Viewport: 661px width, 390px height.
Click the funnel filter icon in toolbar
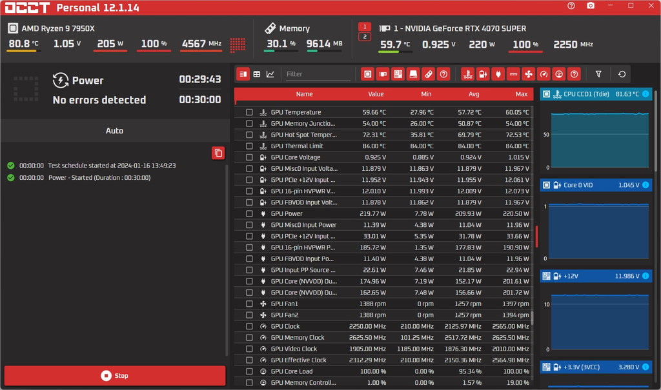tap(598, 74)
